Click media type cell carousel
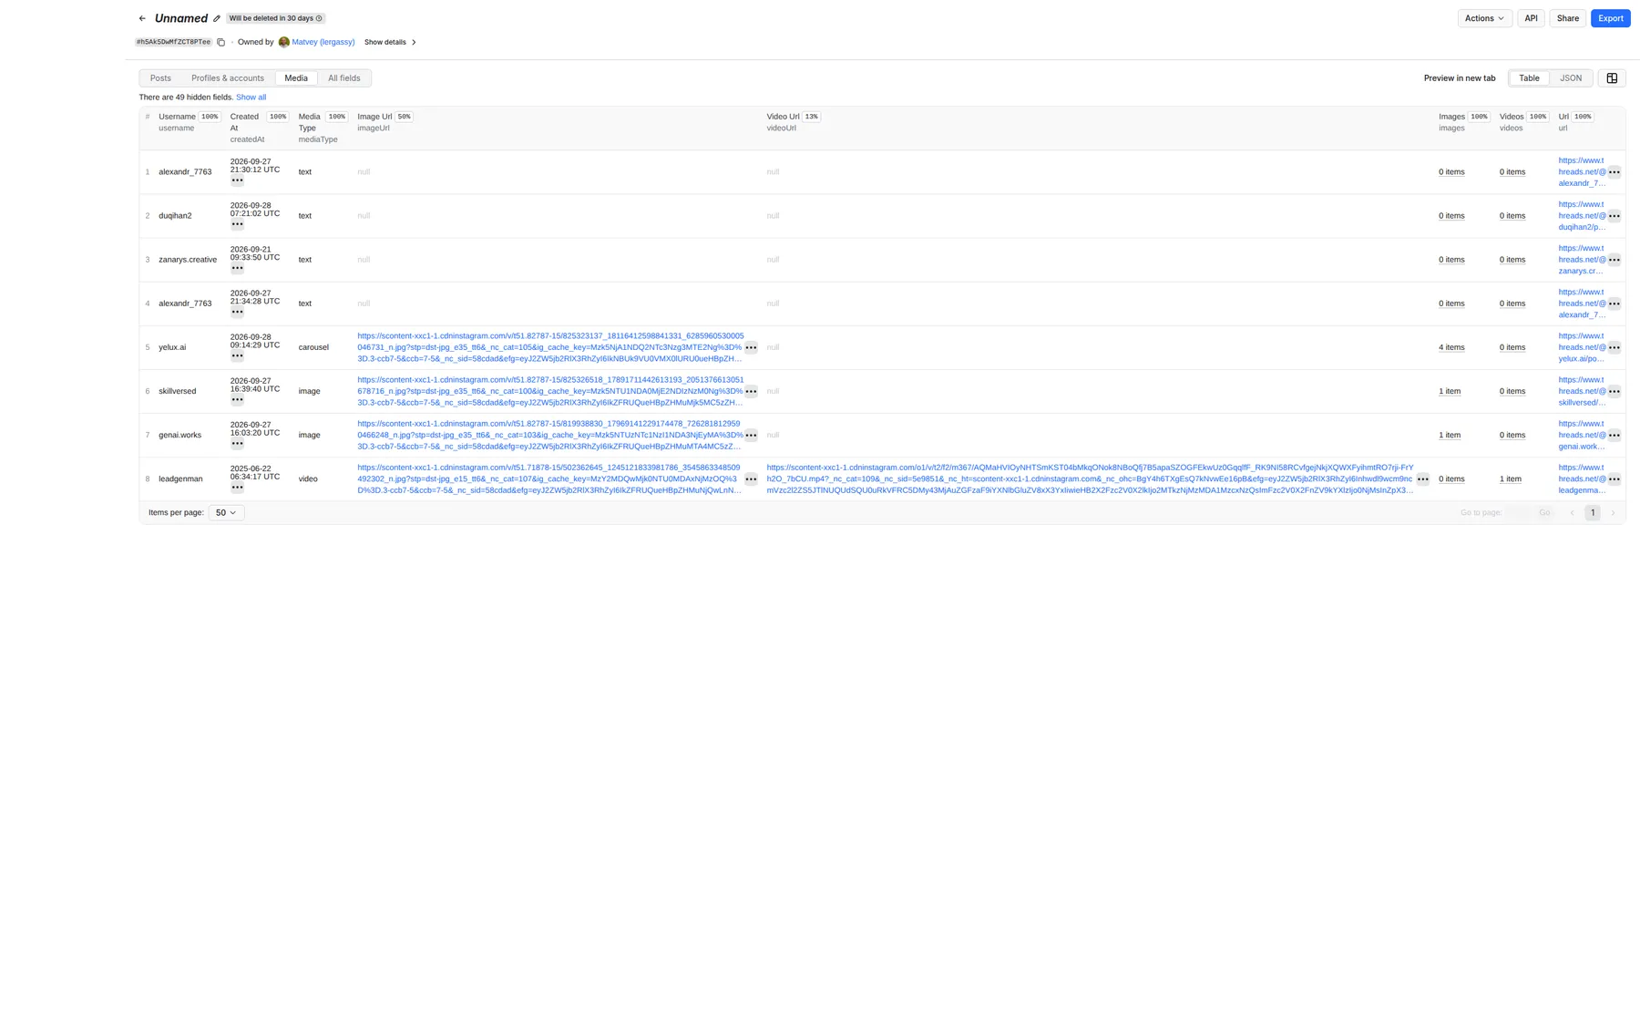Image resolution: width=1640 pixels, height=1029 pixels. (313, 347)
